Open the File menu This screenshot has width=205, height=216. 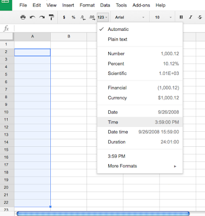tap(23, 5)
